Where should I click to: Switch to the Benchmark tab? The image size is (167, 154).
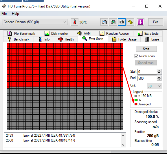(x=19, y=39)
